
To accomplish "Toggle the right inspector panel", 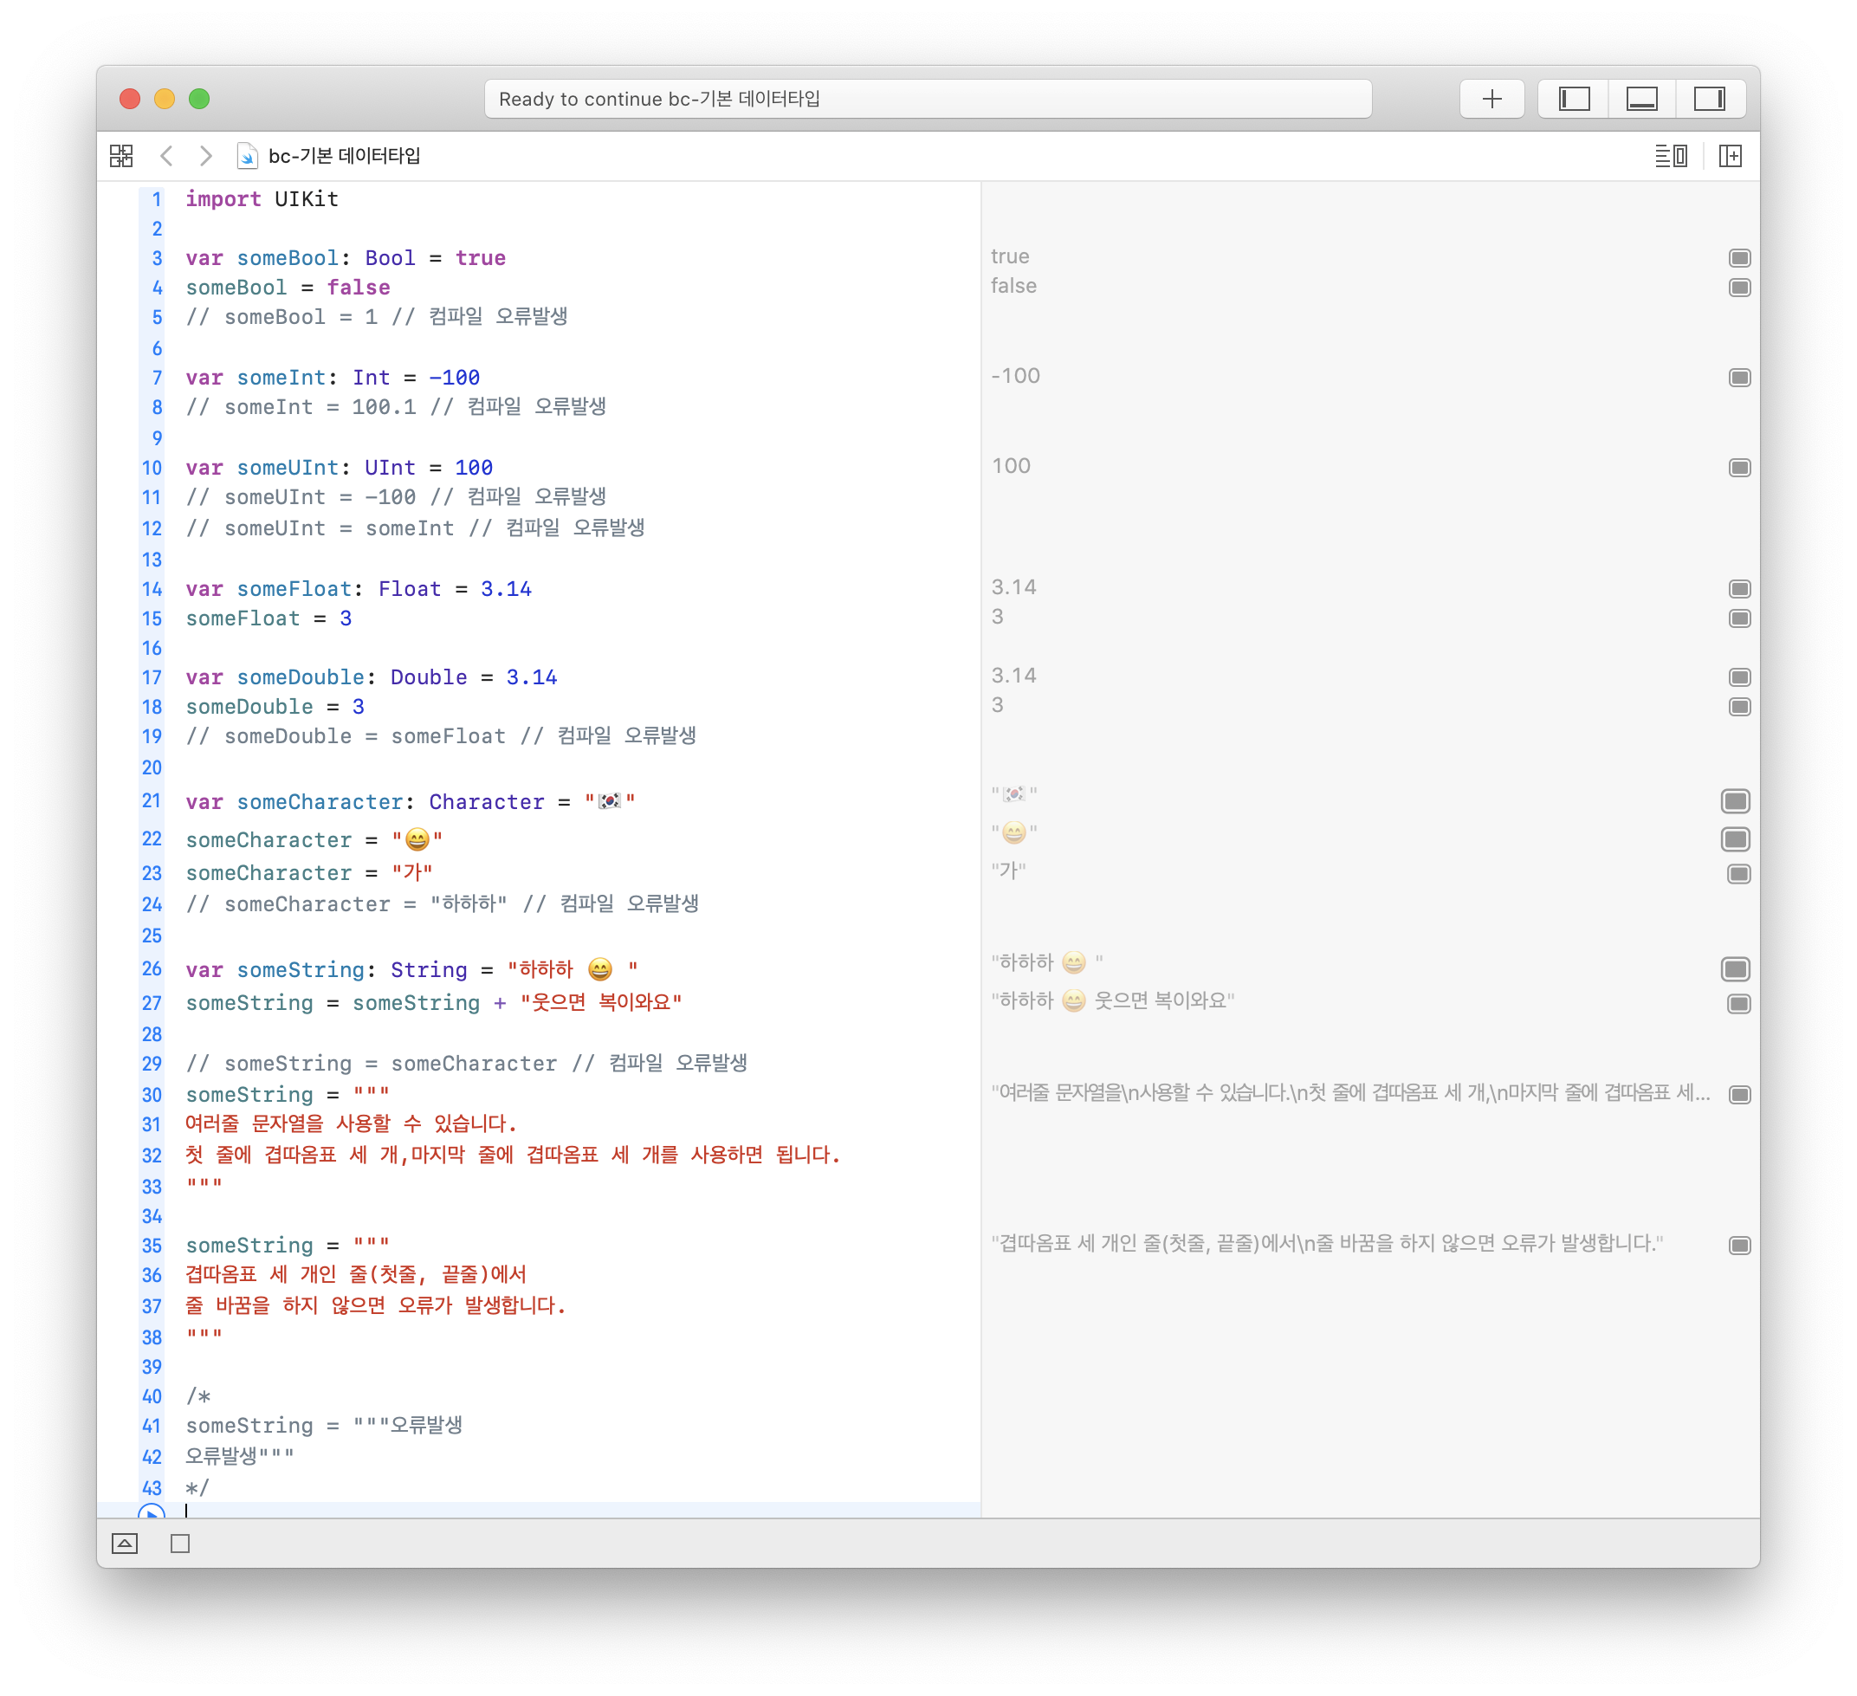I will pos(1709,99).
